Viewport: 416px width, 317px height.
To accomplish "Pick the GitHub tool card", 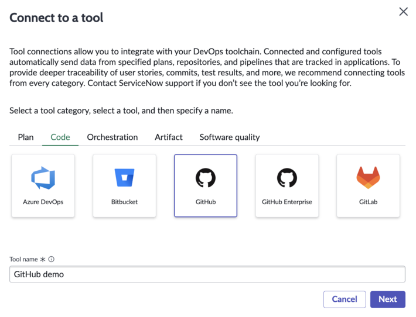I will [206, 185].
